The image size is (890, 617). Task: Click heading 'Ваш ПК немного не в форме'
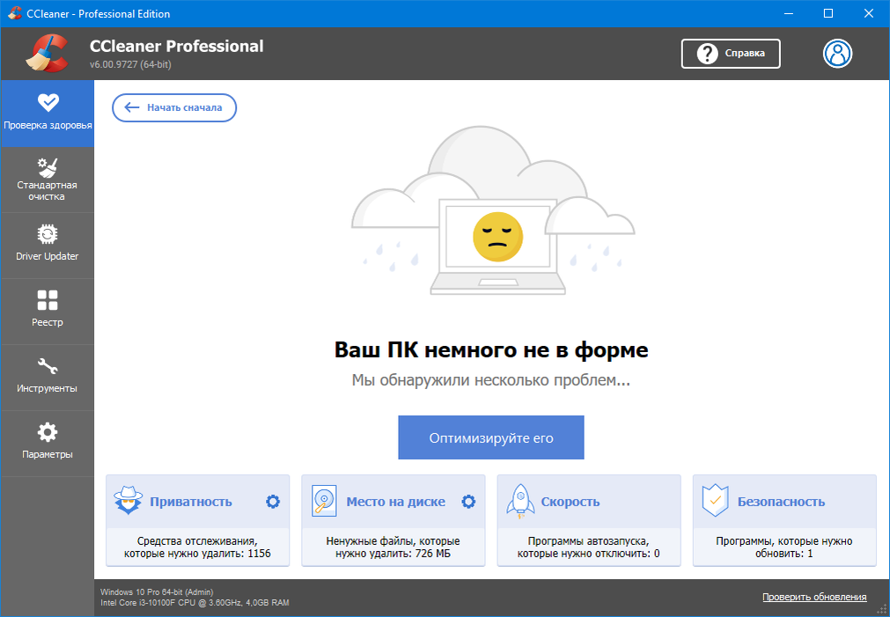tap(491, 349)
